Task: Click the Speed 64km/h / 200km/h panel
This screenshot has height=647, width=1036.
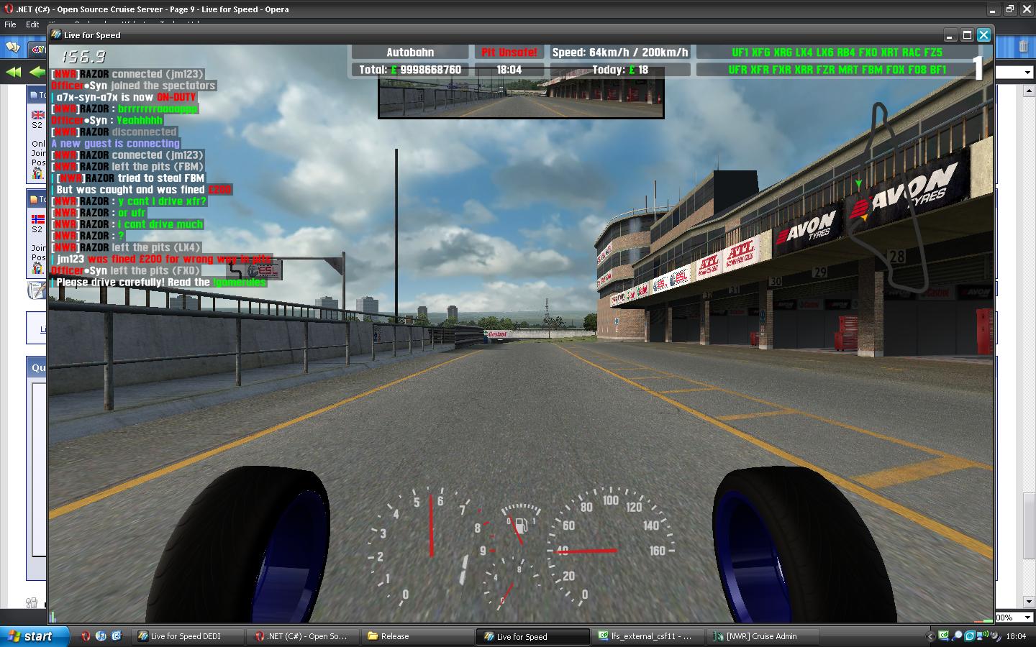Action: (620, 52)
